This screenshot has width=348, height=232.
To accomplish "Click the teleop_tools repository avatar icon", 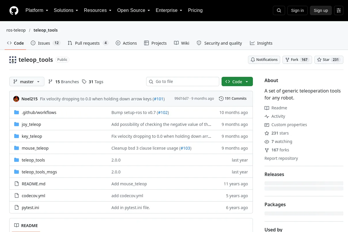I will coord(13,60).
